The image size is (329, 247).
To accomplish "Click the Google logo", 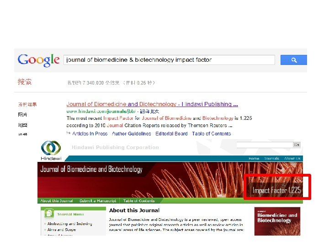I will [x=38, y=60].
